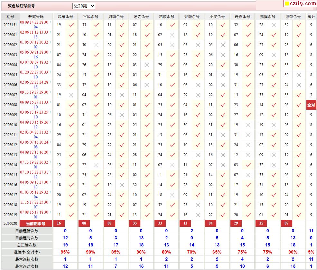Click 小旻杀号 checkmark in row 2026007
Screen dimensions: 317x270
pos(223,95)
